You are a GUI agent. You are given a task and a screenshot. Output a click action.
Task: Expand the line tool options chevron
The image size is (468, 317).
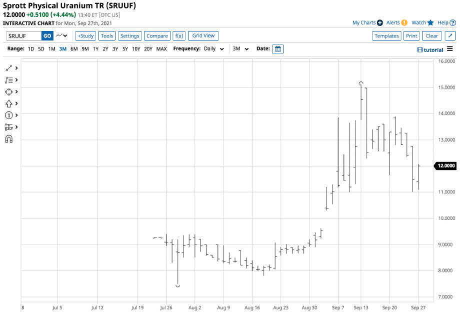(x=16, y=68)
